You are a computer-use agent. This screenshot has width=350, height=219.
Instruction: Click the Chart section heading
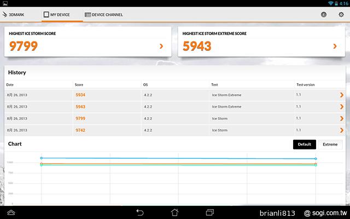pos(15,144)
